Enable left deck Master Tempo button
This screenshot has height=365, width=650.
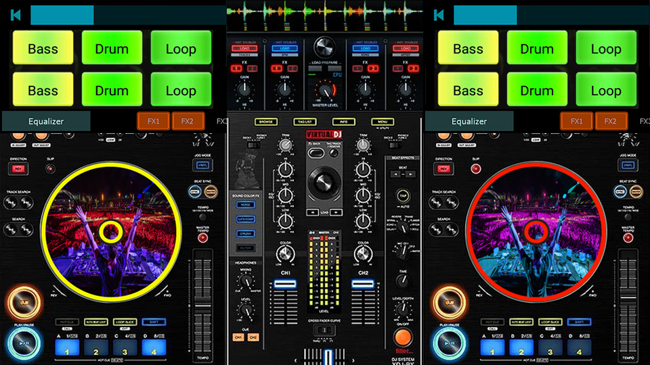click(202, 237)
